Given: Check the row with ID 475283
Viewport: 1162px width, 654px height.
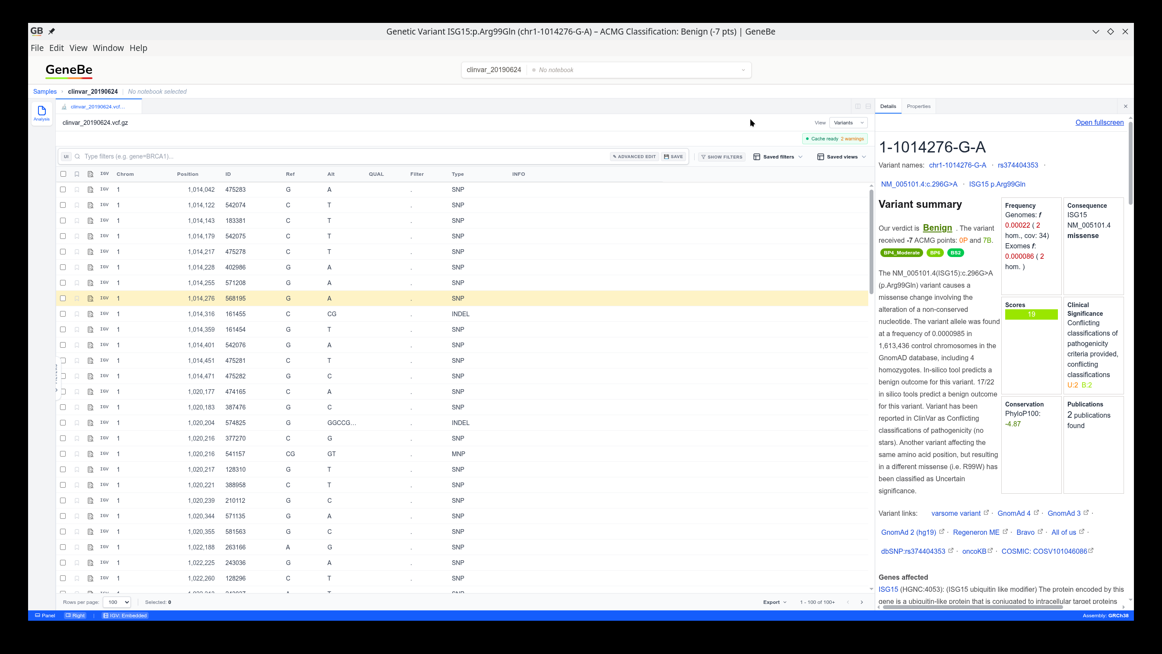Looking at the screenshot, I should 63,190.
